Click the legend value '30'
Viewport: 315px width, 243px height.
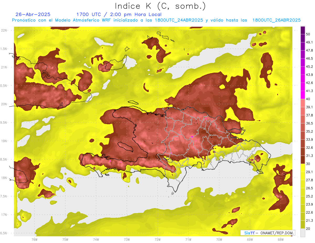[308, 164]
